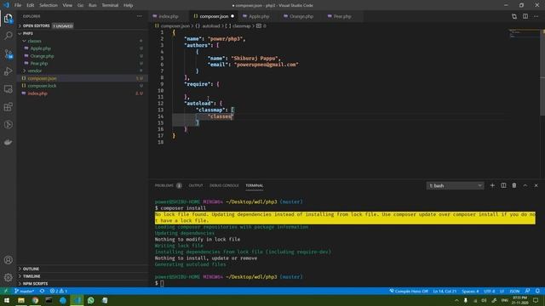
Task: Open the Manage settings gear
Action: point(8,278)
